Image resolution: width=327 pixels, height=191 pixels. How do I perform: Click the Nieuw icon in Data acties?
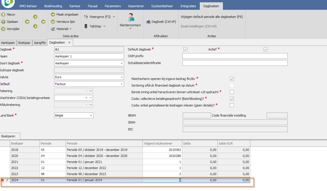click(x=3, y=14)
